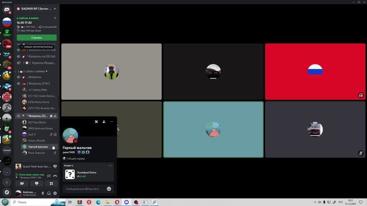
Task: Add a server plus button
Action: click(x=7, y=182)
